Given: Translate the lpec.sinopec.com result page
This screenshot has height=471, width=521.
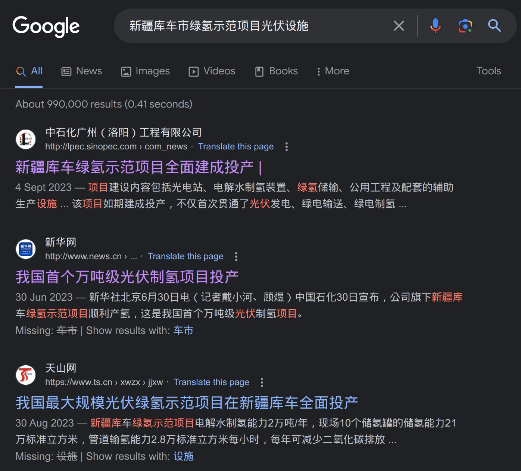Looking at the screenshot, I should [x=236, y=146].
